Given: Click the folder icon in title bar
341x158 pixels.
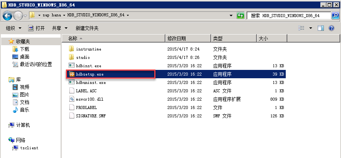Looking at the screenshot, I should (4, 5).
